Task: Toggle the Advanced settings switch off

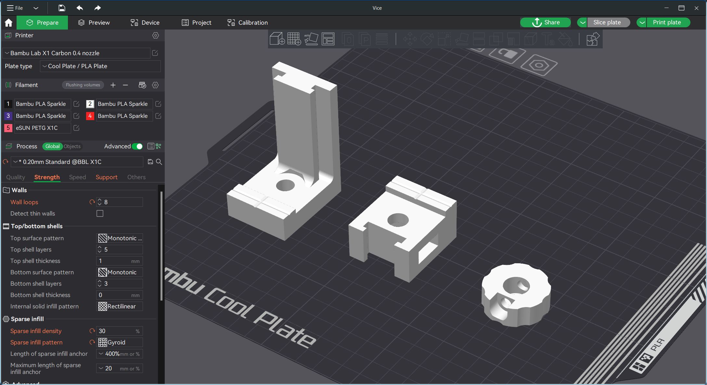Action: [x=137, y=146]
